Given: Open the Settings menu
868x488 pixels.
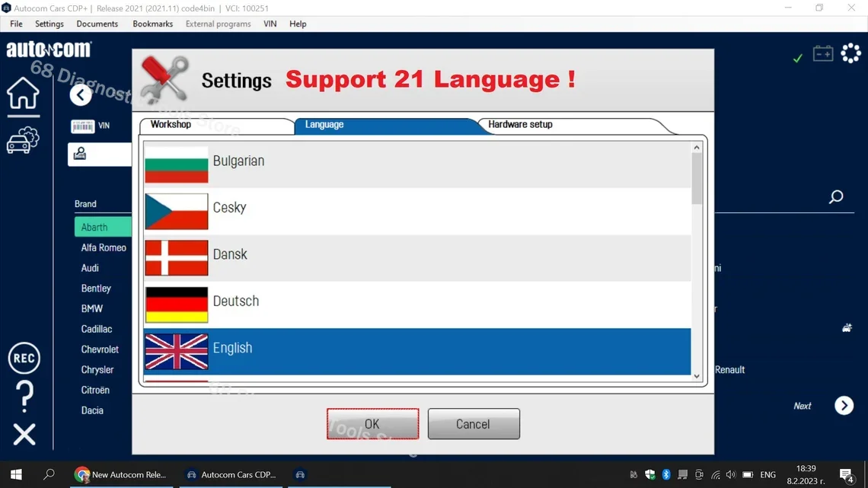Looking at the screenshot, I should coord(49,24).
